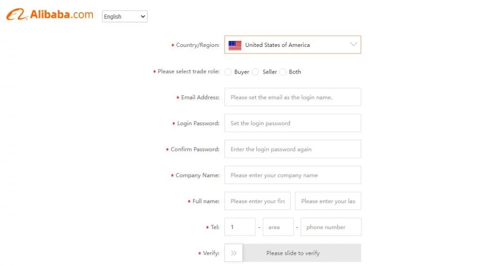The width and height of the screenshot is (480, 266).
Task: Focus the Login Password field
Action: coord(292,123)
